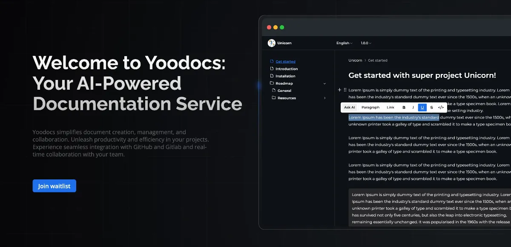The width and height of the screenshot is (511, 247).
Task: Click the Get started document icon
Action: pos(272,61)
